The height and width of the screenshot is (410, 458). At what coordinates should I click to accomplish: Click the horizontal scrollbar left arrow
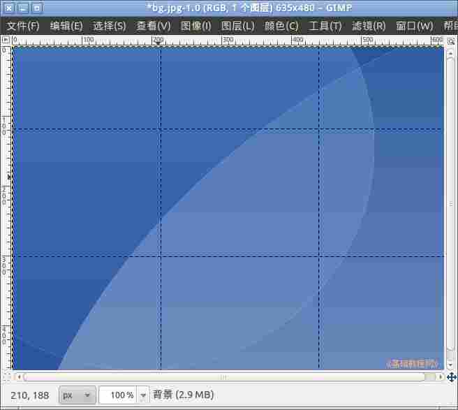pyautogui.click(x=17, y=377)
